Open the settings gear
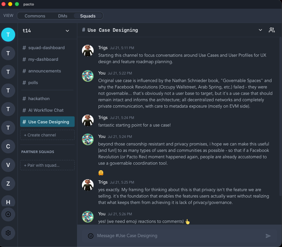 click(8, 233)
